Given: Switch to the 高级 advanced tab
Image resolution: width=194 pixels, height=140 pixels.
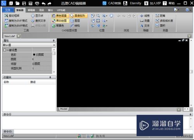Looking at the screenshot, I should pos(42,10).
